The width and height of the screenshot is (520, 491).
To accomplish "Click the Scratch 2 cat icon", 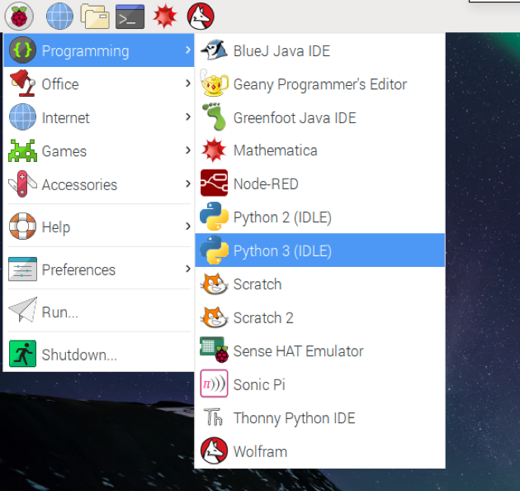I will pos(214,317).
